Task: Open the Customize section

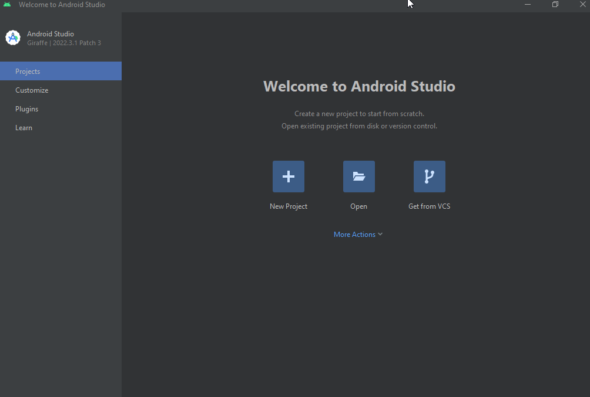Action: tap(61, 90)
